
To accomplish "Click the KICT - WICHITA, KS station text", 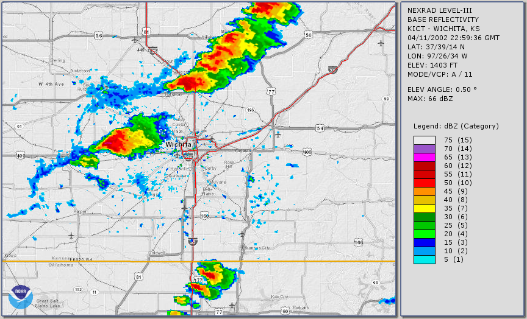I will [x=443, y=29].
